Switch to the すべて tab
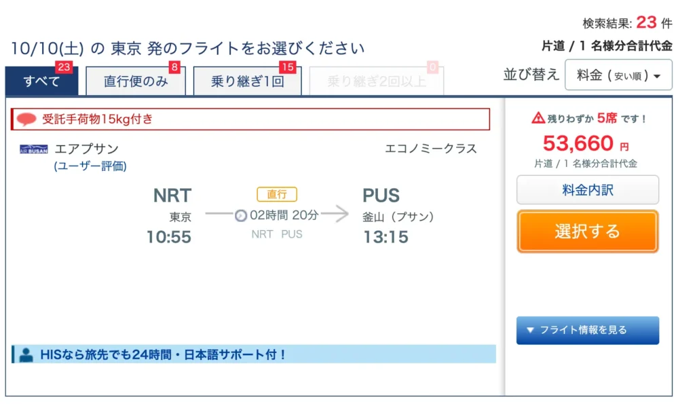Image resolution: width=695 pixels, height=404 pixels. (x=41, y=81)
